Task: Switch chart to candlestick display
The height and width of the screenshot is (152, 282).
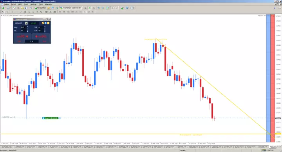Action: point(90,8)
